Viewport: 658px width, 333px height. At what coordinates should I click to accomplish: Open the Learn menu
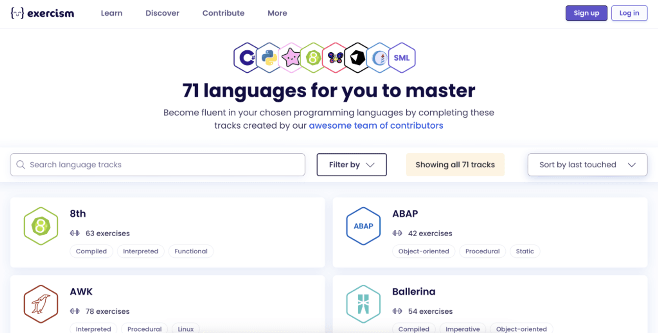pos(112,13)
